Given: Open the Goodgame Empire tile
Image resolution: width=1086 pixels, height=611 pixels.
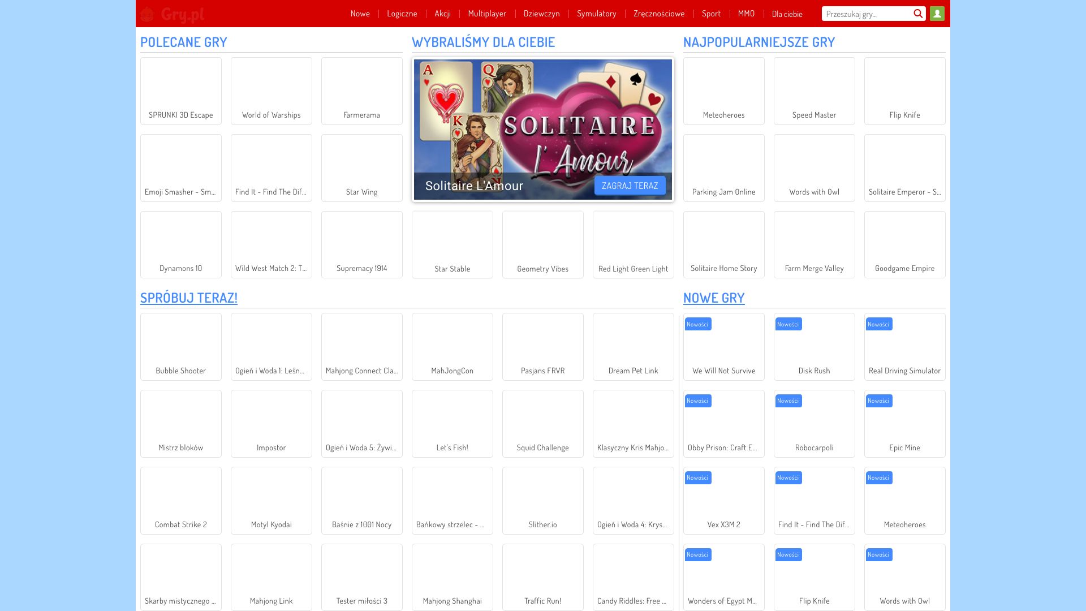Looking at the screenshot, I should point(905,244).
